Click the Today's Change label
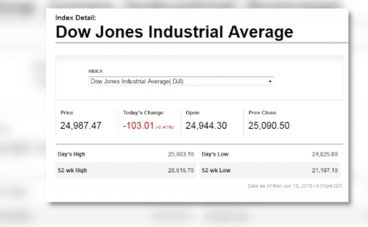Screen dimensions: 368x227 click(x=143, y=112)
